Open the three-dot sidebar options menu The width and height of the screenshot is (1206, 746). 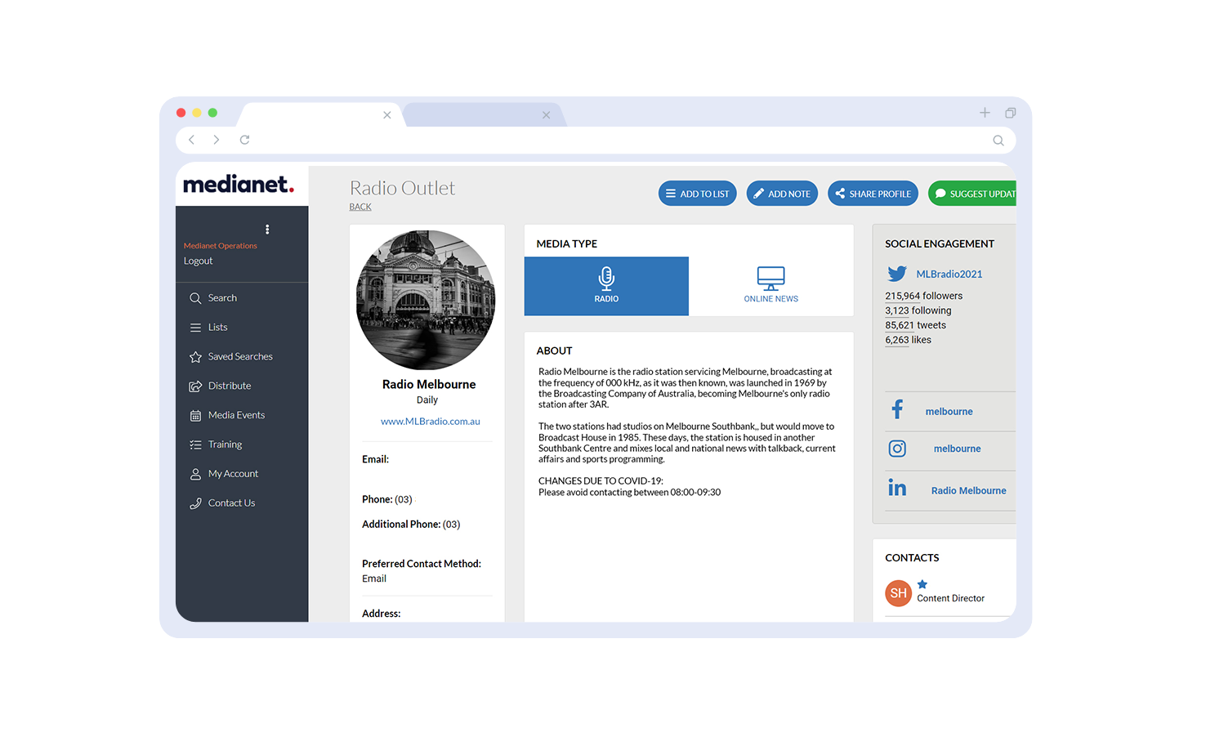pyautogui.click(x=267, y=230)
